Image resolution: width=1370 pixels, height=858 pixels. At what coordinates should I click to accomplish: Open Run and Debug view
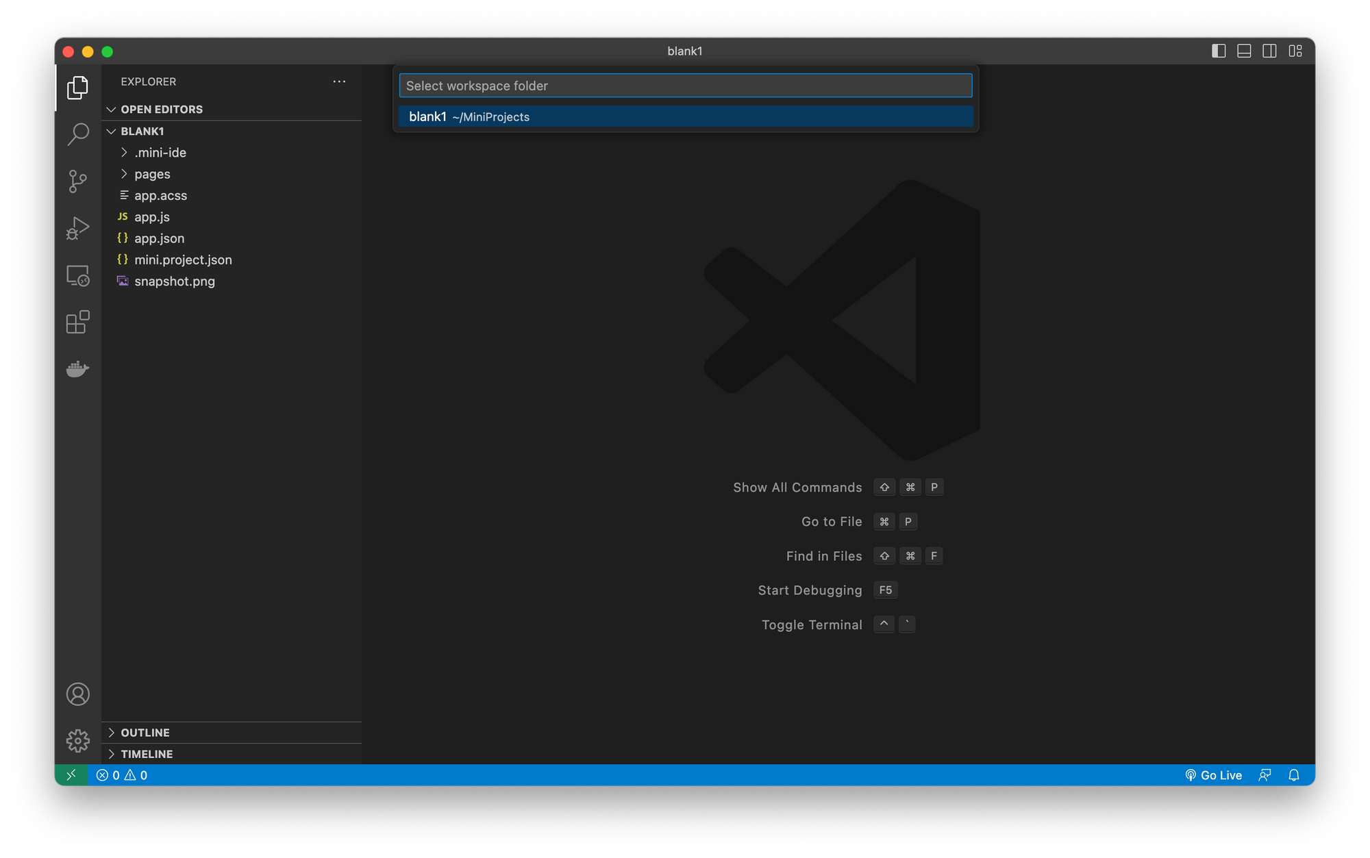tap(78, 228)
